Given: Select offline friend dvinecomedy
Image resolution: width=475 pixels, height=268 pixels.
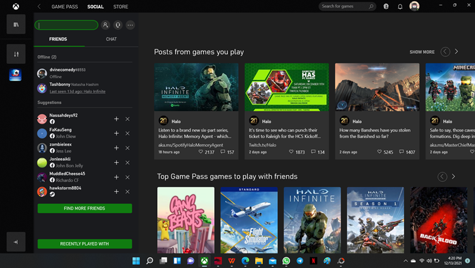Looking at the screenshot, I should click(x=84, y=73).
